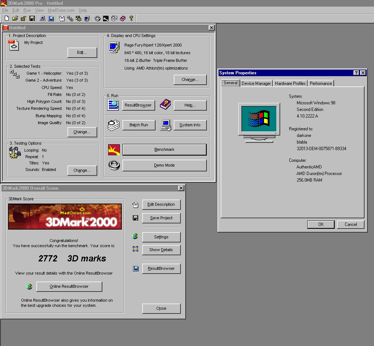Close the Overall Score dialog with Close button
374x346 pixels.
pos(161,309)
